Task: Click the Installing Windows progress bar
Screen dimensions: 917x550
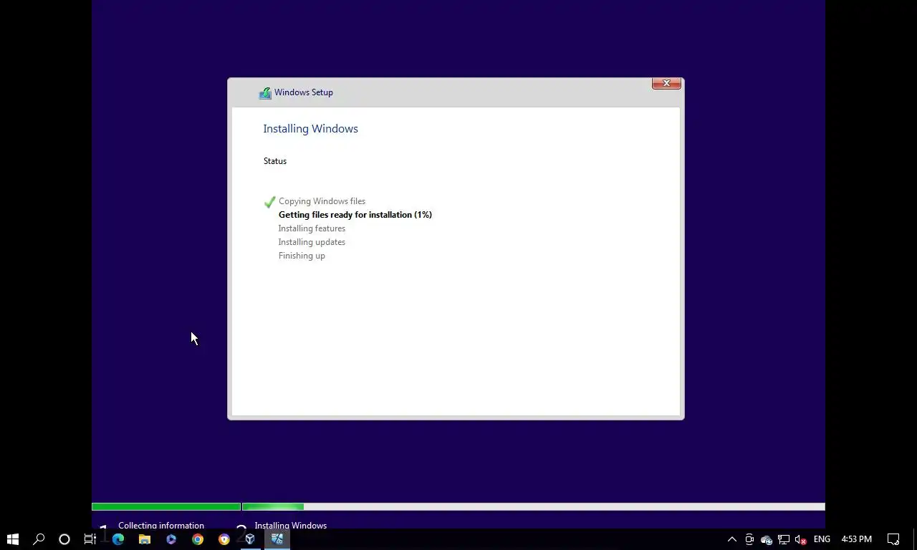Action: click(x=534, y=507)
